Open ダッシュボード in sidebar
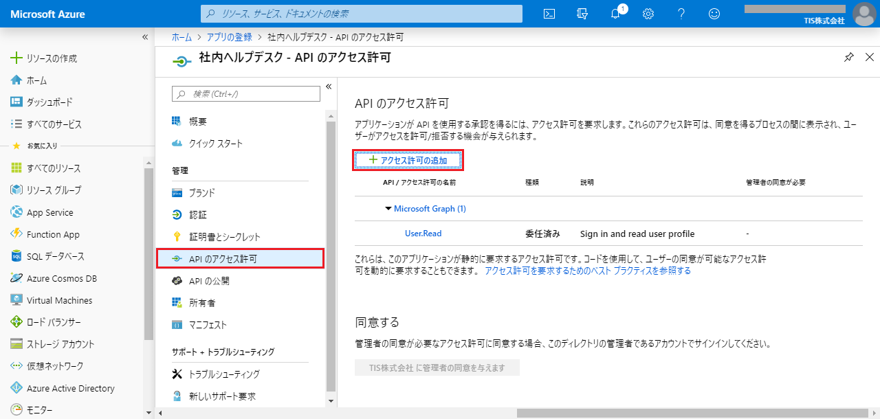 [x=41, y=102]
